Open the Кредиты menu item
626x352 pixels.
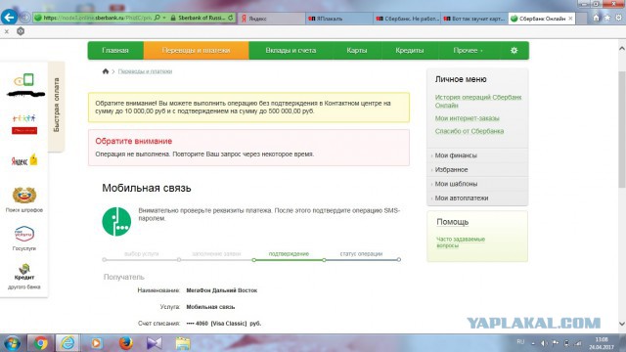point(409,50)
